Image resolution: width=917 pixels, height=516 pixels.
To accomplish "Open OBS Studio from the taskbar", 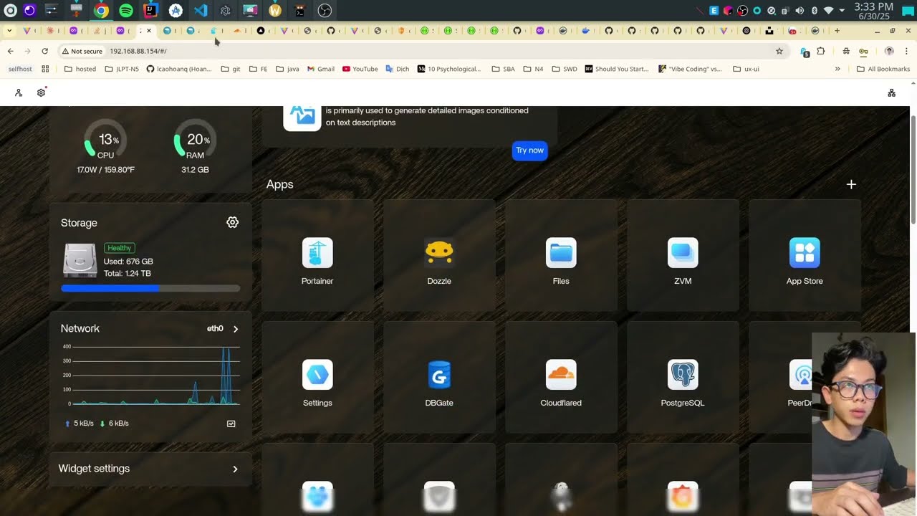I will tap(325, 10).
